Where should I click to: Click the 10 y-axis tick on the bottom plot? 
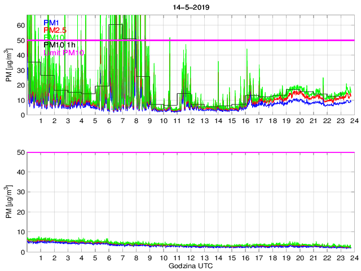click(x=21, y=231)
